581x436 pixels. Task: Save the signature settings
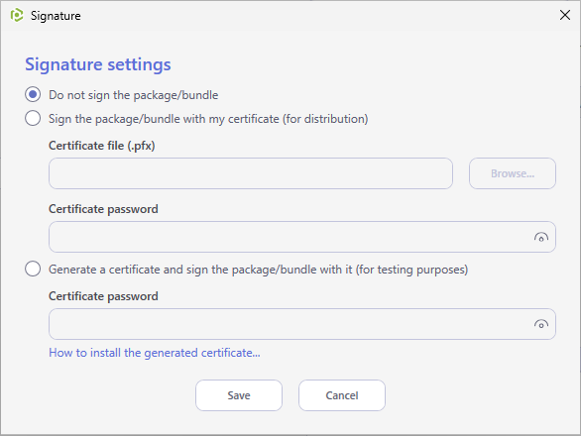(x=239, y=395)
